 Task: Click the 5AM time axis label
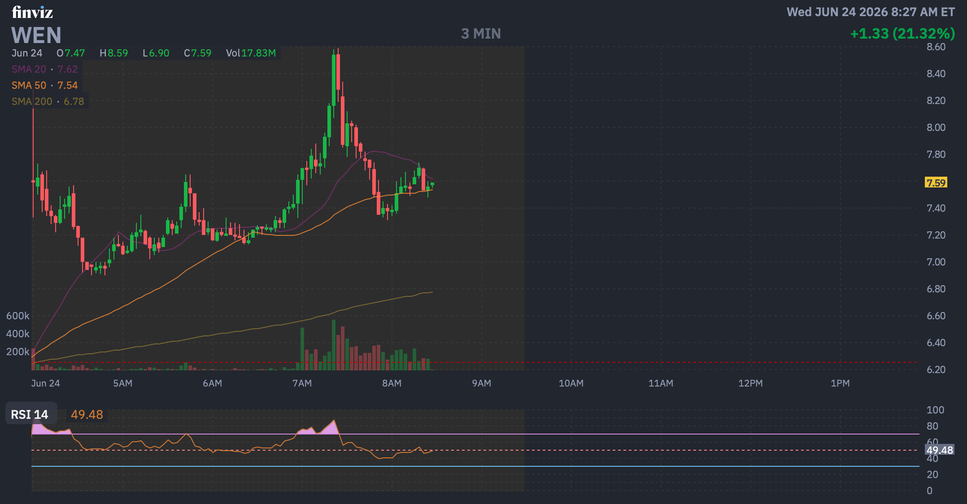point(122,383)
